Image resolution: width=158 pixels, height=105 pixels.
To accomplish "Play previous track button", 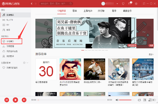I will click(7, 100).
